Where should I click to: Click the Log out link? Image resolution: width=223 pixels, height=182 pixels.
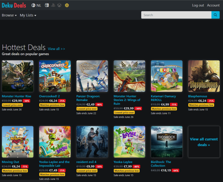point(198,5)
